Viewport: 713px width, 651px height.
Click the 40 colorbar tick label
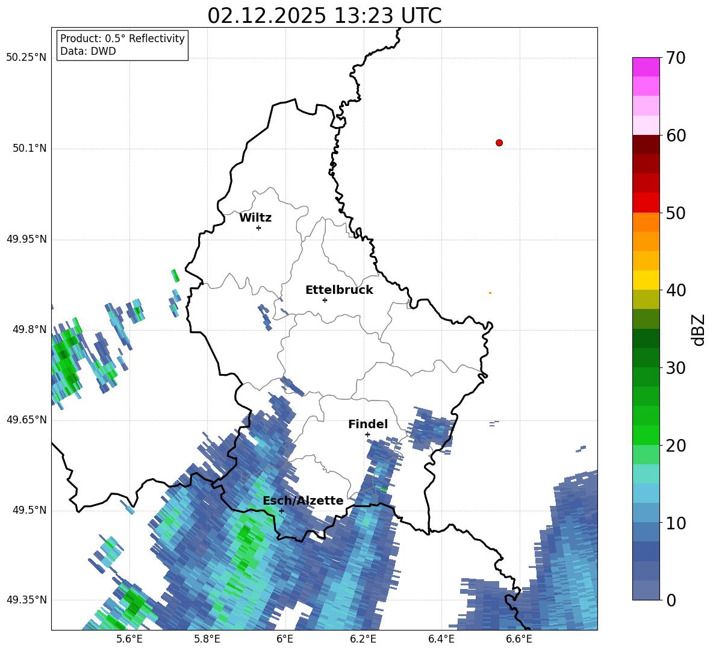point(676,290)
